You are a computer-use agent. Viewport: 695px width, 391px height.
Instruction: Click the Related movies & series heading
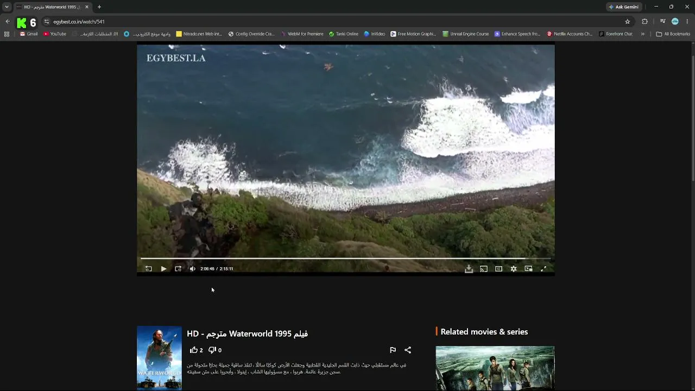click(x=484, y=332)
